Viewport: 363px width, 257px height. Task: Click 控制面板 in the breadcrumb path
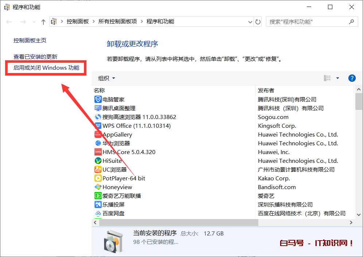(x=77, y=22)
